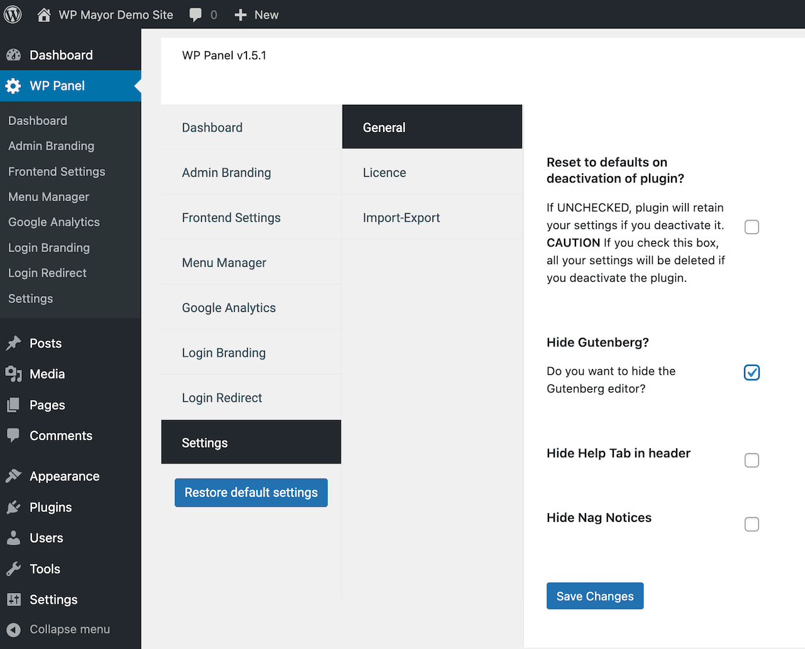Viewport: 805px width, 649px height.
Task: Select Dashboard in the WP Panel tab list
Action: pyautogui.click(x=251, y=127)
